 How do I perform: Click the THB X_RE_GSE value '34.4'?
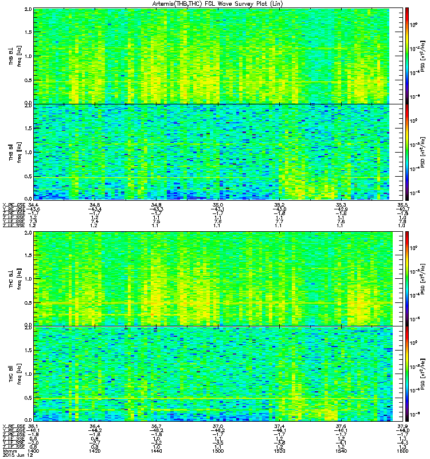pos(33,205)
